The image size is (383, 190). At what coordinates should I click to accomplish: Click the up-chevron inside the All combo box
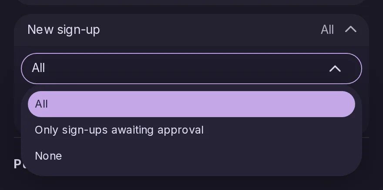pyautogui.click(x=335, y=69)
